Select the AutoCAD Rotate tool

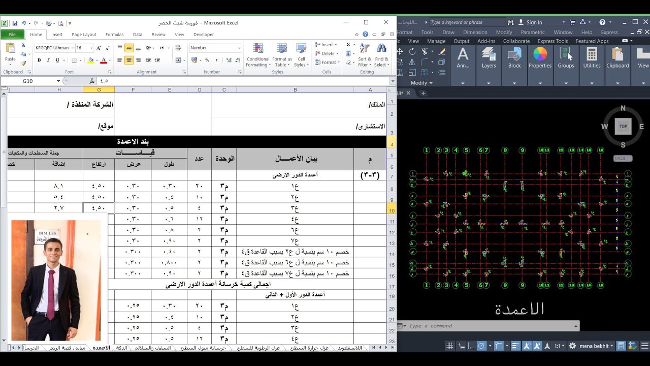412,51
